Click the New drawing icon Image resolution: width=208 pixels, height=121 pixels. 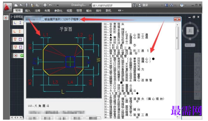[16, 5]
